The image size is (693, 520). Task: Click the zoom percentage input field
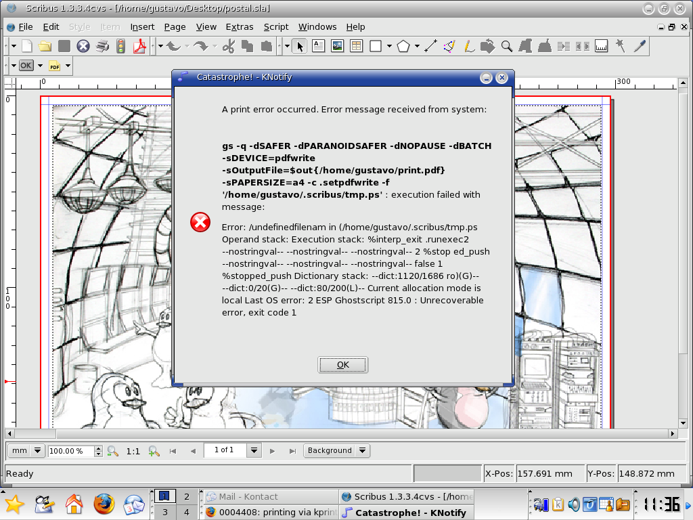(x=70, y=451)
